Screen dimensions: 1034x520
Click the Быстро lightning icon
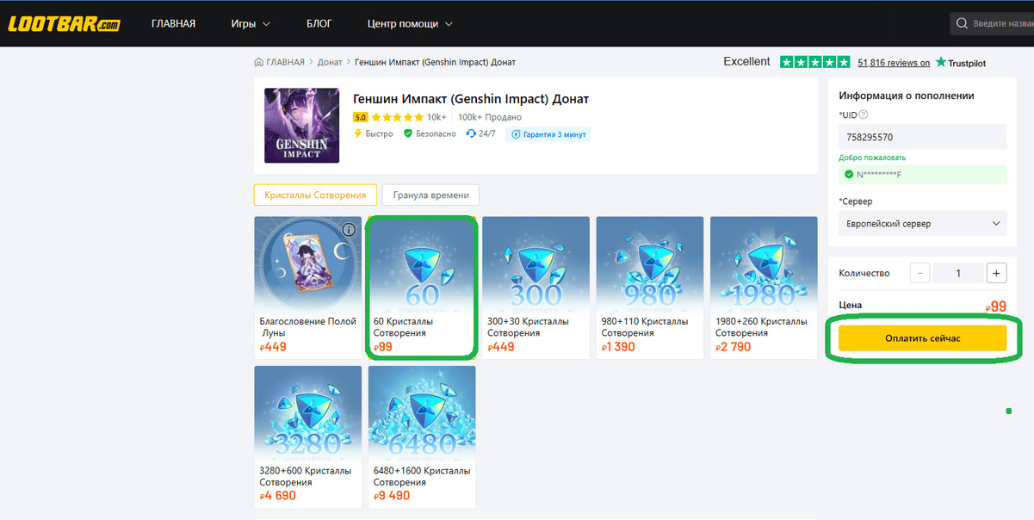[x=357, y=134]
